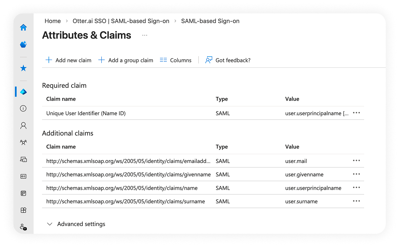This screenshot has height=247, width=399.
Task: Open the Columns chooser
Action: point(176,60)
